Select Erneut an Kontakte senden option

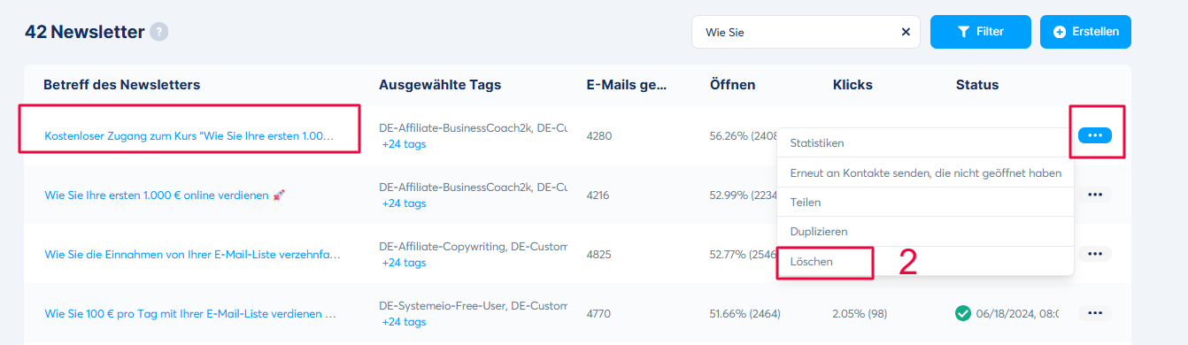pos(925,172)
